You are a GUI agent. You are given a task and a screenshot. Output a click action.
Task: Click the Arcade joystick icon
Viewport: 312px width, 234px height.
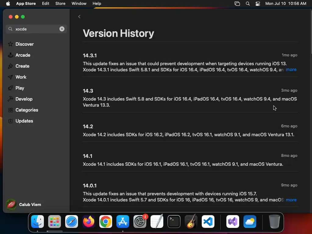pos(11,55)
